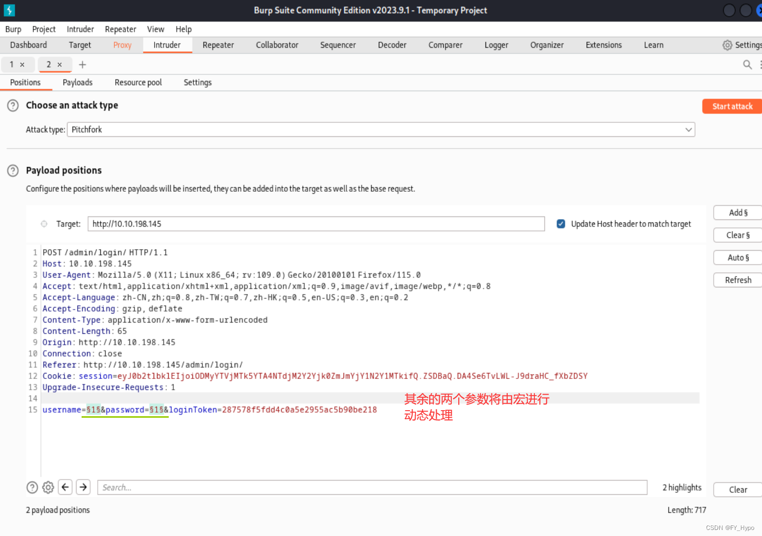Switch to the Resource pool sub-tab
Screen dimensions: 762x536
tap(138, 83)
